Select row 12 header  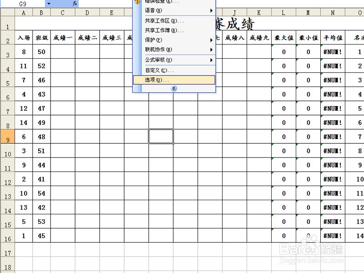[8, 179]
